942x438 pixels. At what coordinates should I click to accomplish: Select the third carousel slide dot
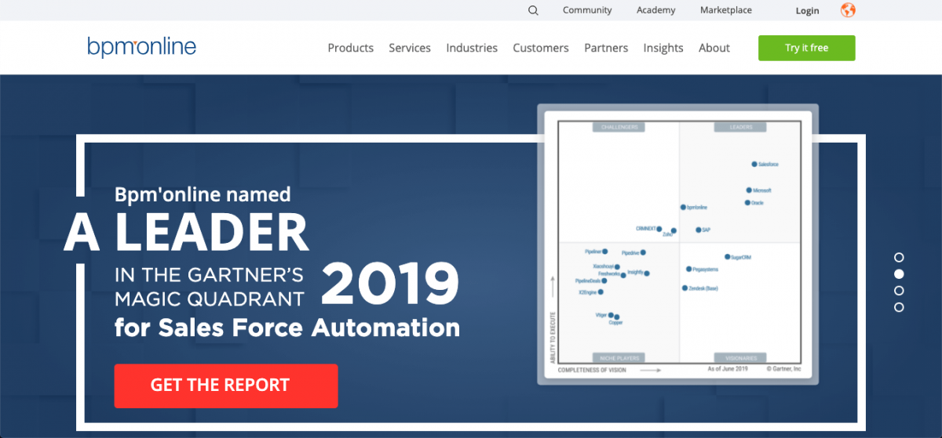click(899, 291)
